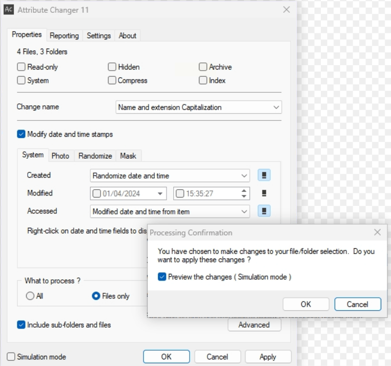This screenshot has width=391, height=366.
Task: Enable Simulation mode checkbox at bottom
Action: [11, 357]
